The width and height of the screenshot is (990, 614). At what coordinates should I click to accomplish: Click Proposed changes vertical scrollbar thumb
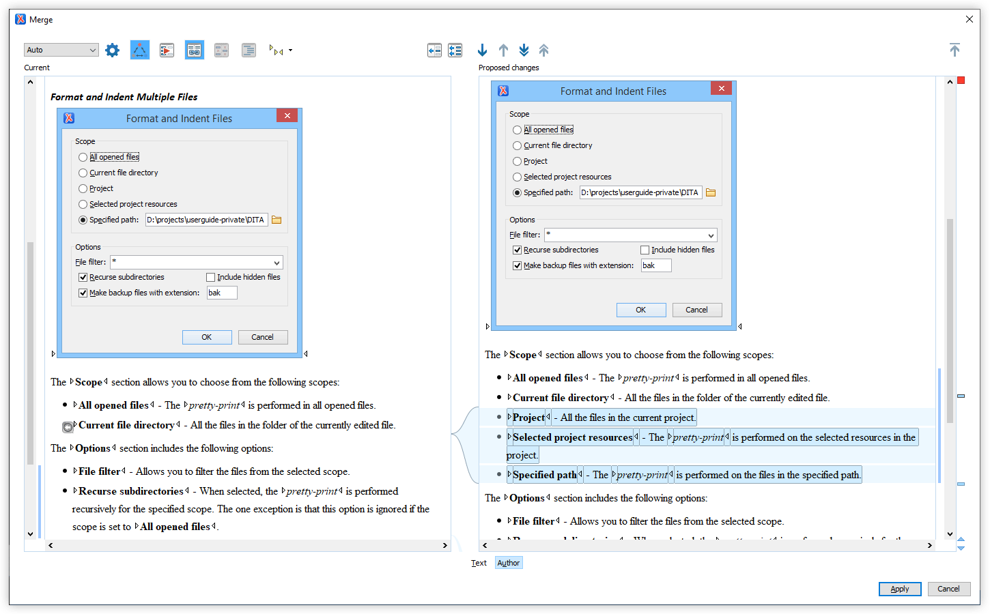[x=950, y=321]
